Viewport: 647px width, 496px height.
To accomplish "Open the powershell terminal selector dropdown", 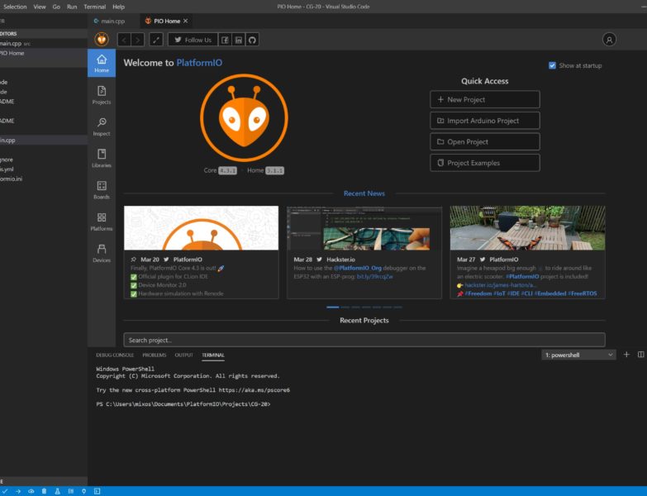I will tap(578, 355).
